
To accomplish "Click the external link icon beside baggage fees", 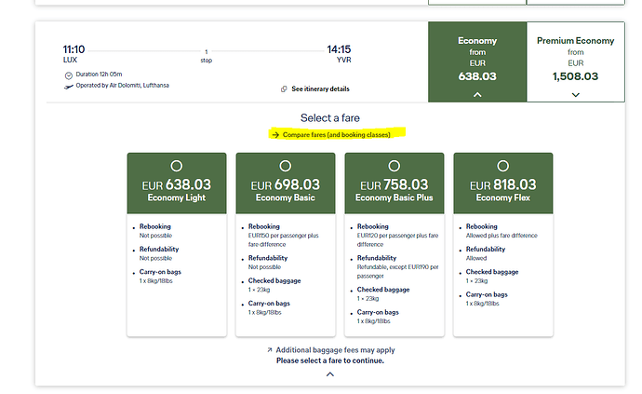I will coord(270,349).
